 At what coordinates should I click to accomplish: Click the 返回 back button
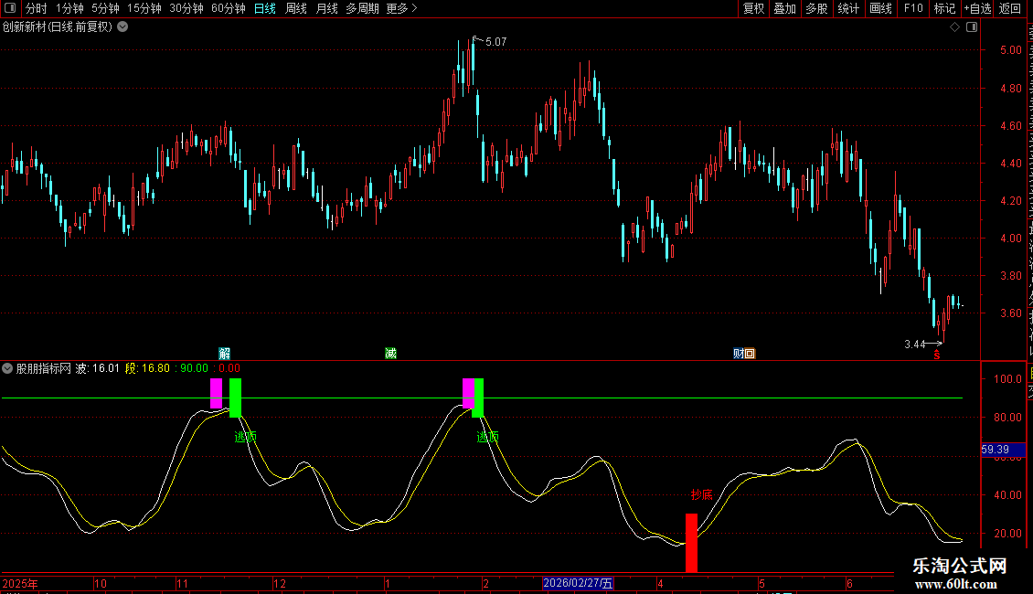tap(1010, 8)
